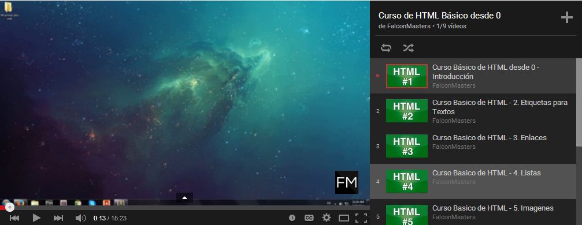582x225 pixels.
Task: Open the FalconMasters channel link in header
Action: (x=408, y=27)
